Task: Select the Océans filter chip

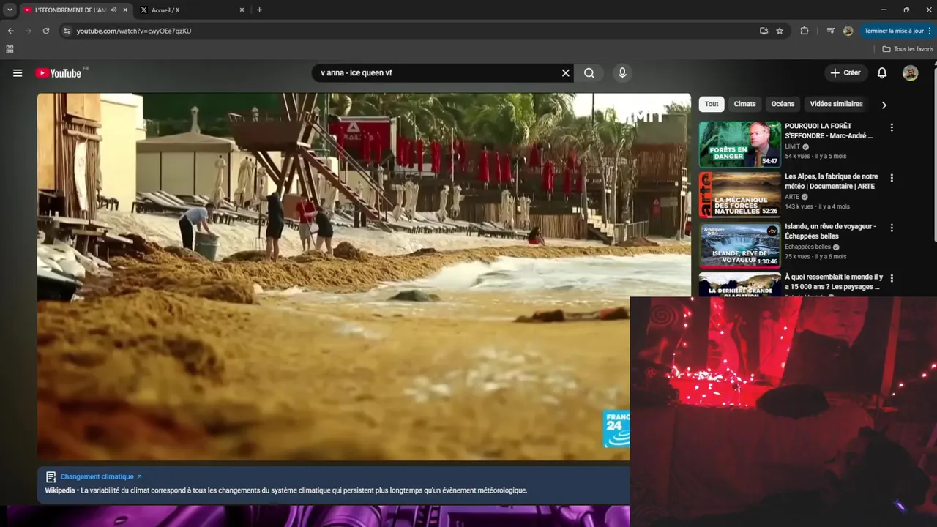Action: tap(783, 104)
